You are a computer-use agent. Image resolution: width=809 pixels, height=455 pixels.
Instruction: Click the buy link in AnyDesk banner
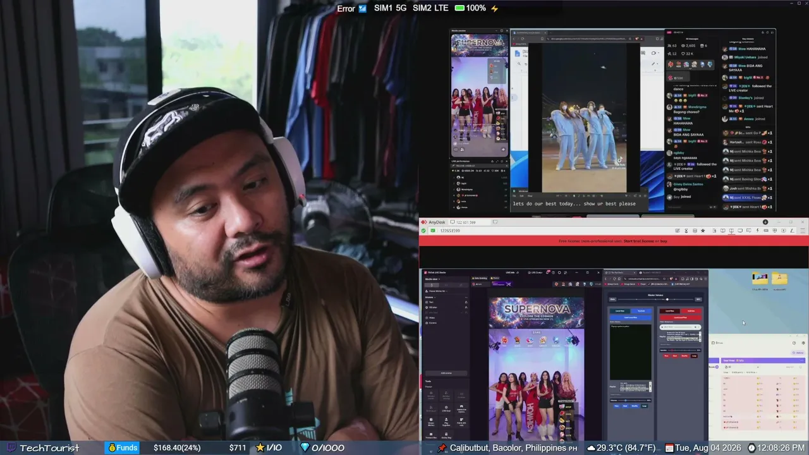pyautogui.click(x=664, y=241)
